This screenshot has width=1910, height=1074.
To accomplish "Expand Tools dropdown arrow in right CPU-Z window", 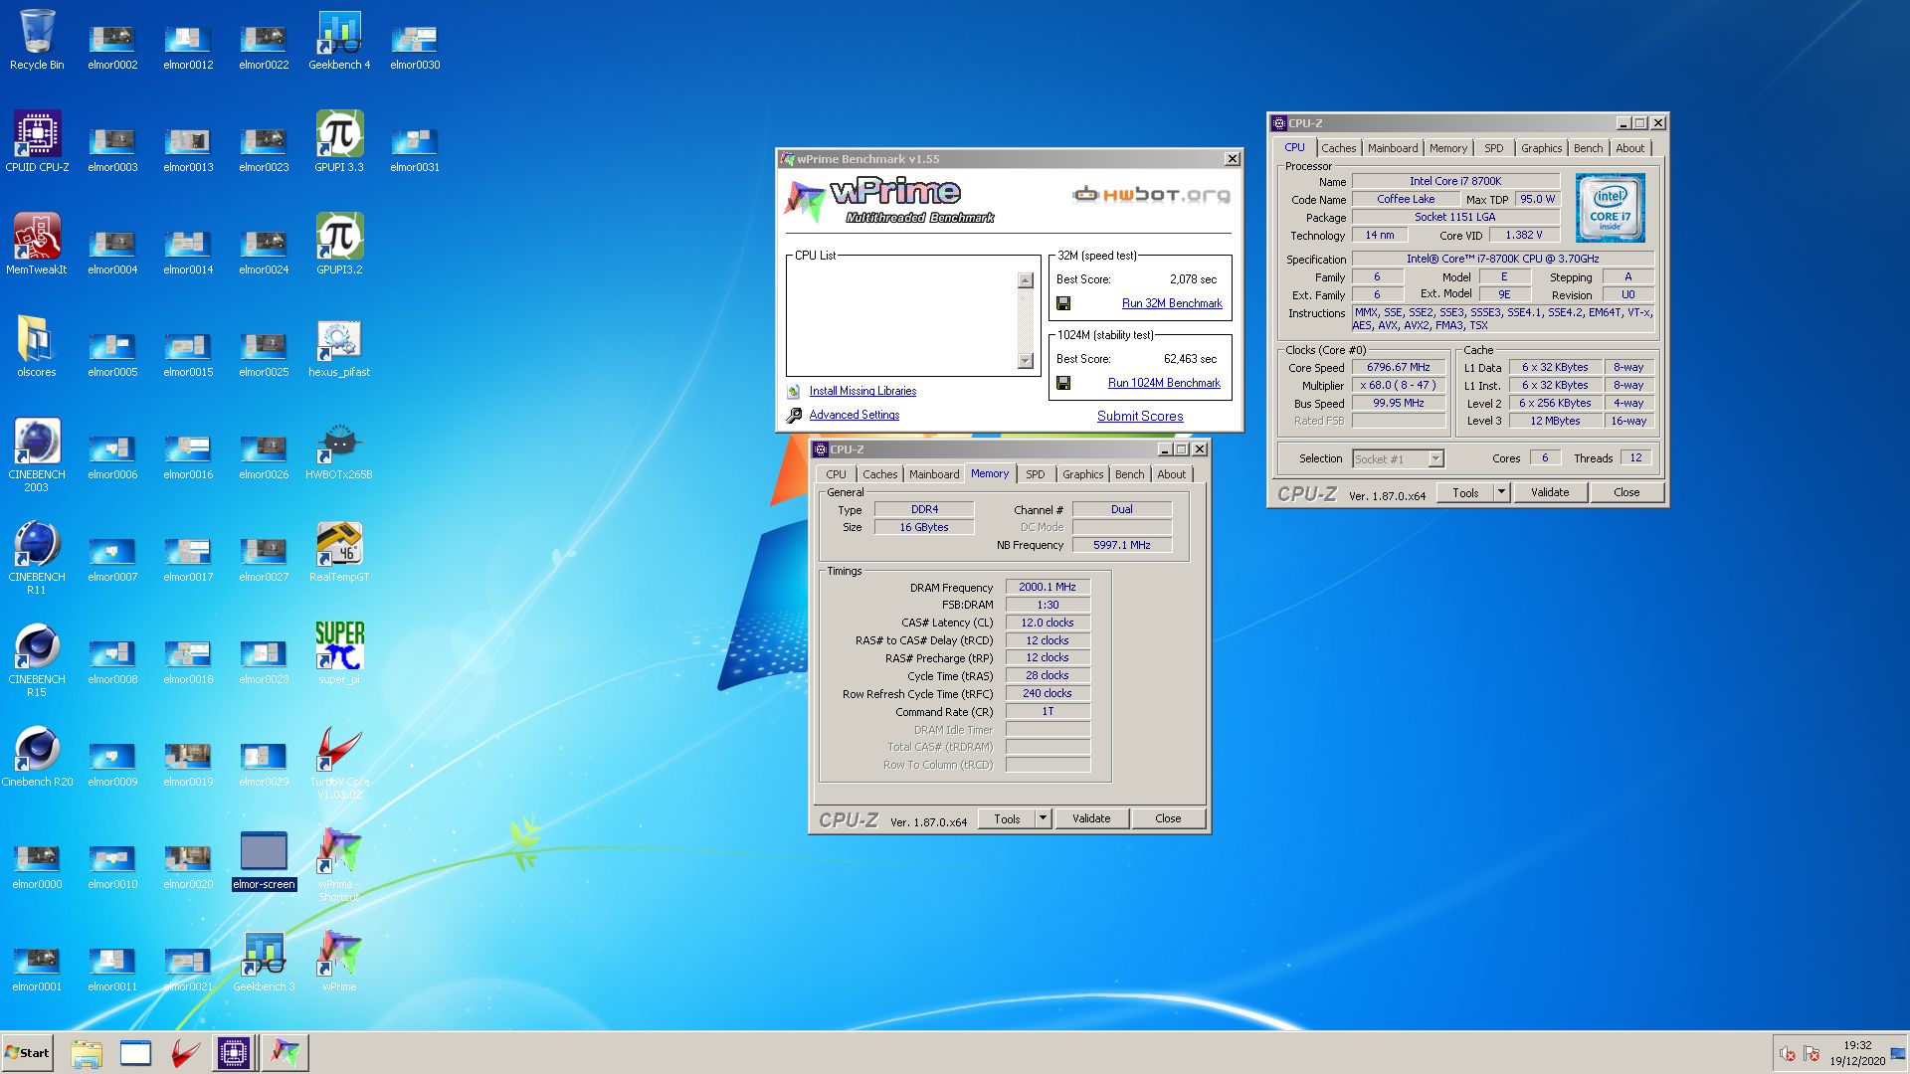I will point(1501,492).
